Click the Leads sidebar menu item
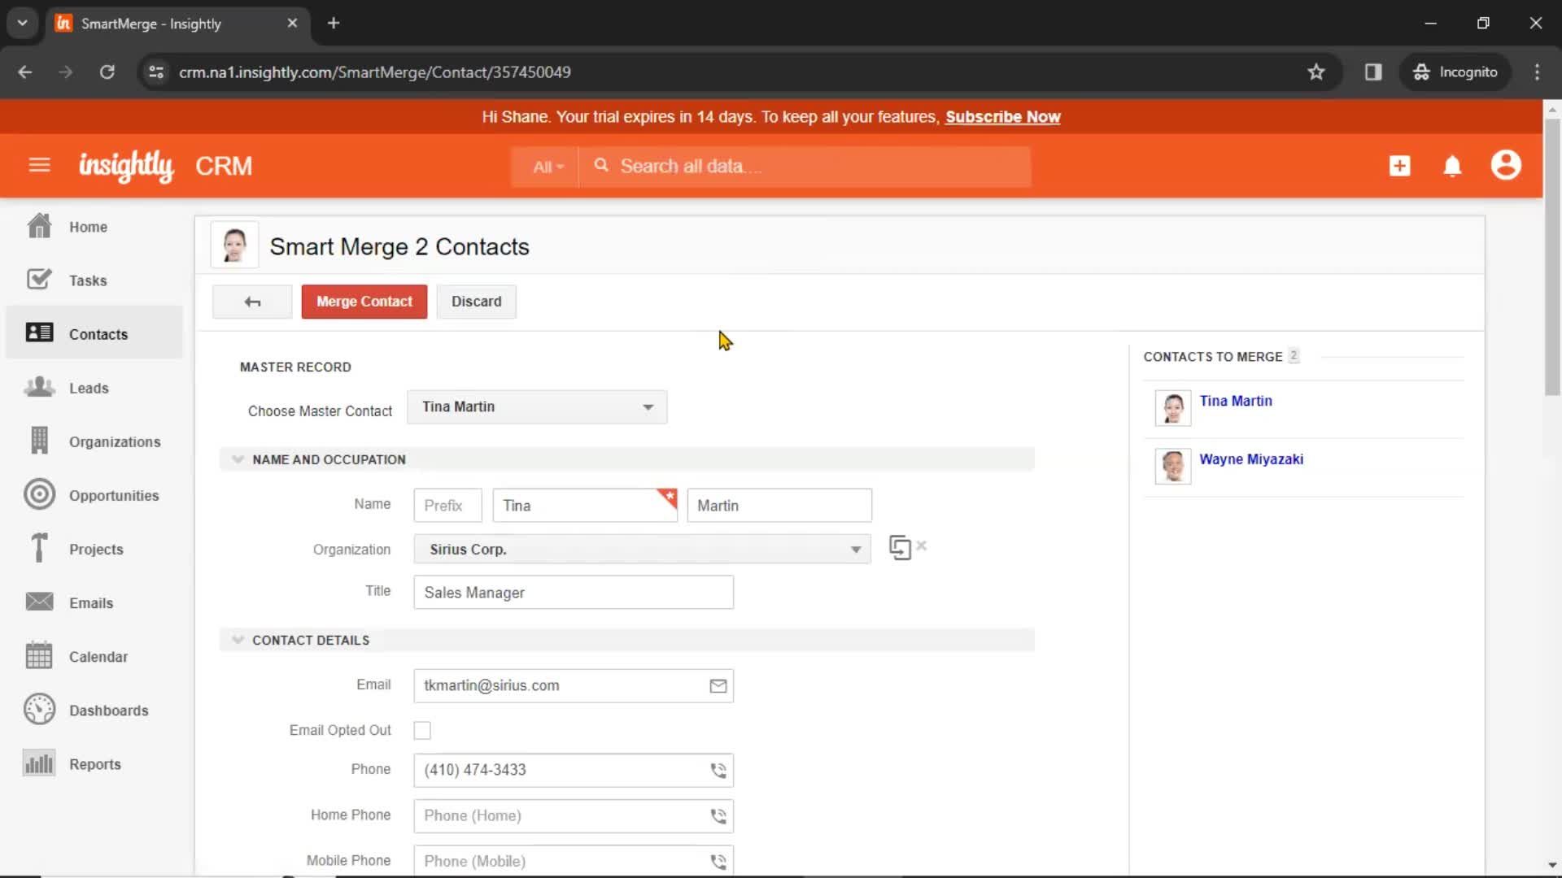Screen dimensions: 1562x878 89,387
